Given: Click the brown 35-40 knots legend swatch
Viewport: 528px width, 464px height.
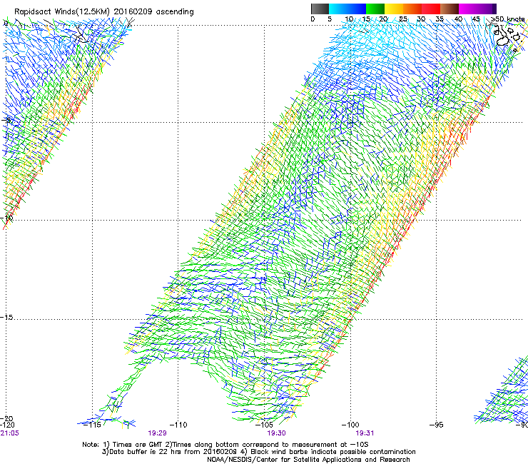Looking at the screenshot, I should [x=450, y=9].
